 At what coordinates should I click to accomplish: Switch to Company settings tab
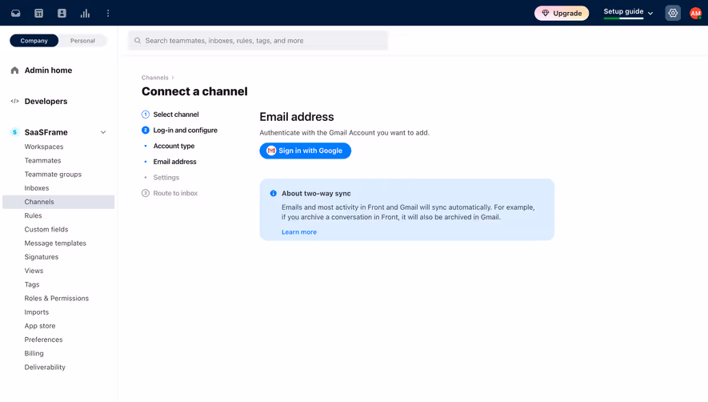click(x=34, y=41)
